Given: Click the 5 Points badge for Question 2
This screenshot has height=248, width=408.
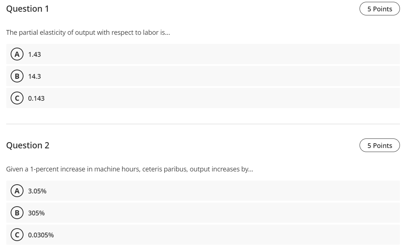Looking at the screenshot, I should (x=379, y=145).
